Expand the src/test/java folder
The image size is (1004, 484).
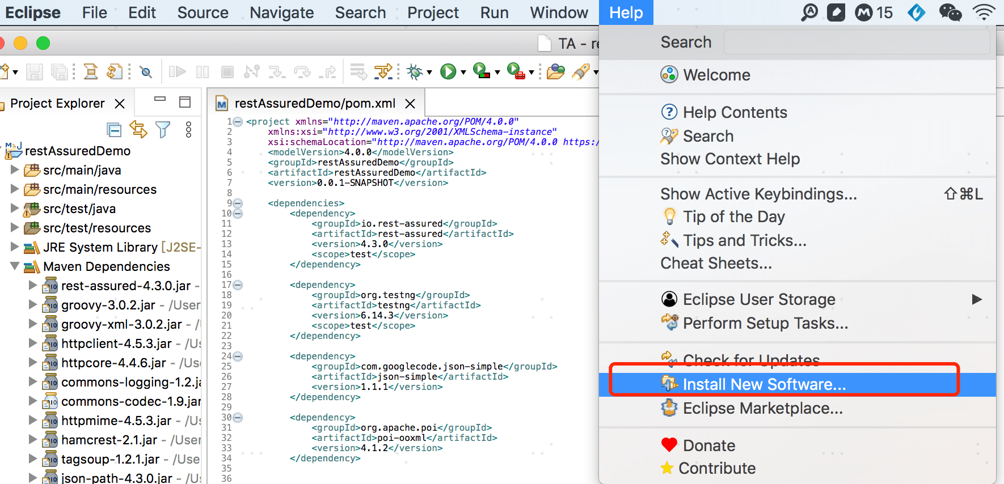pyautogui.click(x=15, y=208)
